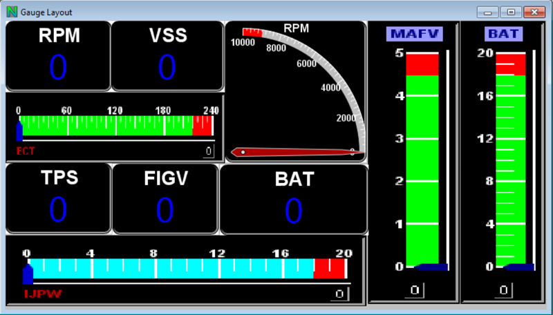Click the red zone of the IJPW bar

(x=329, y=269)
